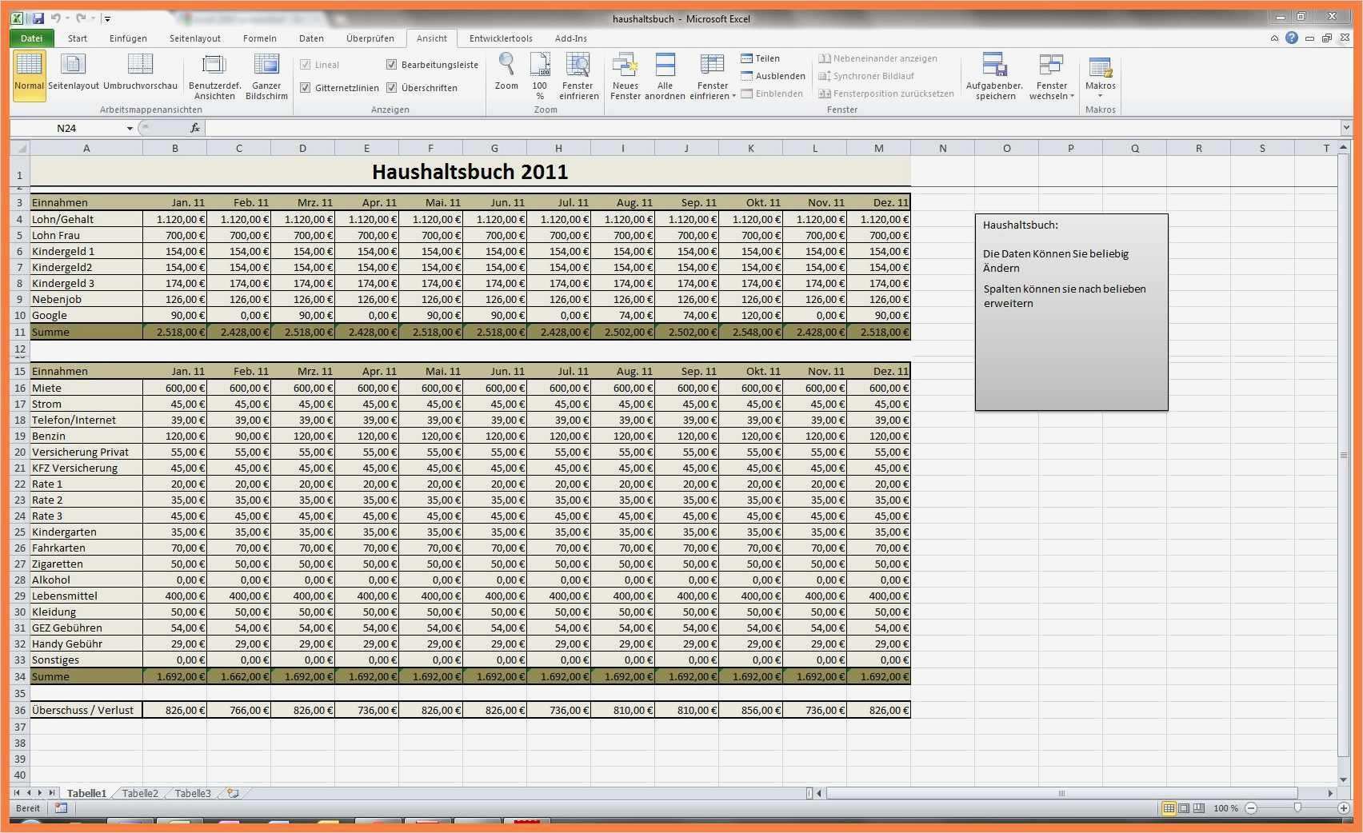Disable the Bearbeitungsleiste checkbox
This screenshot has width=1363, height=833.
click(392, 65)
